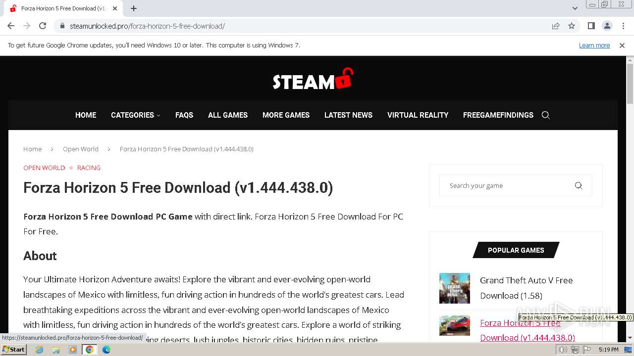Open the LATEST NEWS page
This screenshot has height=356, width=634.
(348, 115)
